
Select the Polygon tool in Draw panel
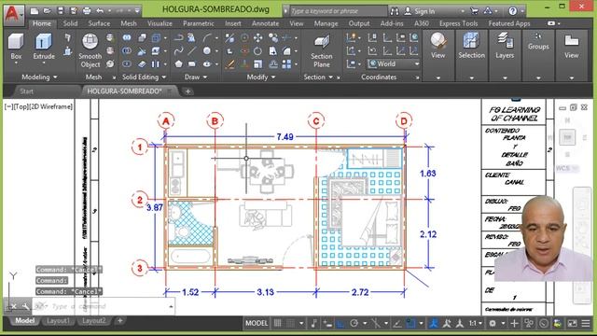click(178, 63)
